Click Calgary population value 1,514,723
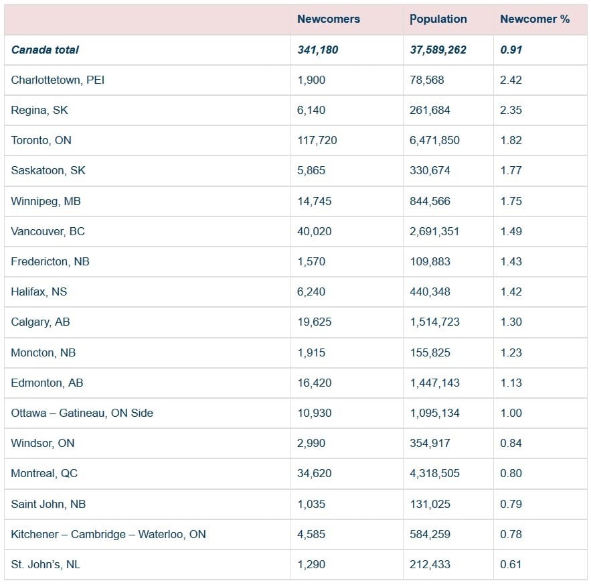 tap(434, 322)
